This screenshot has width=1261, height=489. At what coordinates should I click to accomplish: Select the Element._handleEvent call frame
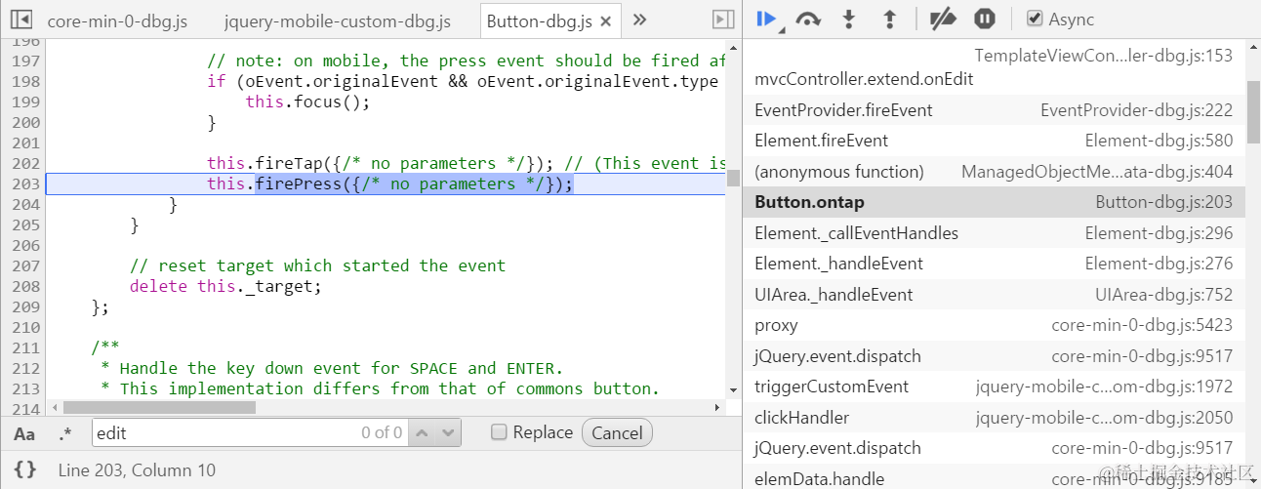pos(994,264)
